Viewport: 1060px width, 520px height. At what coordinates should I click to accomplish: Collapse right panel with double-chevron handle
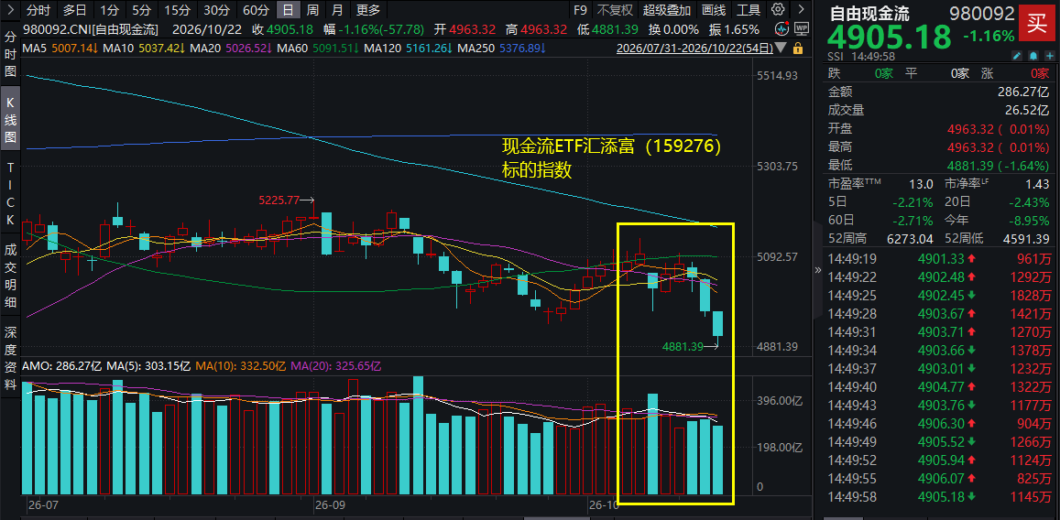817,269
